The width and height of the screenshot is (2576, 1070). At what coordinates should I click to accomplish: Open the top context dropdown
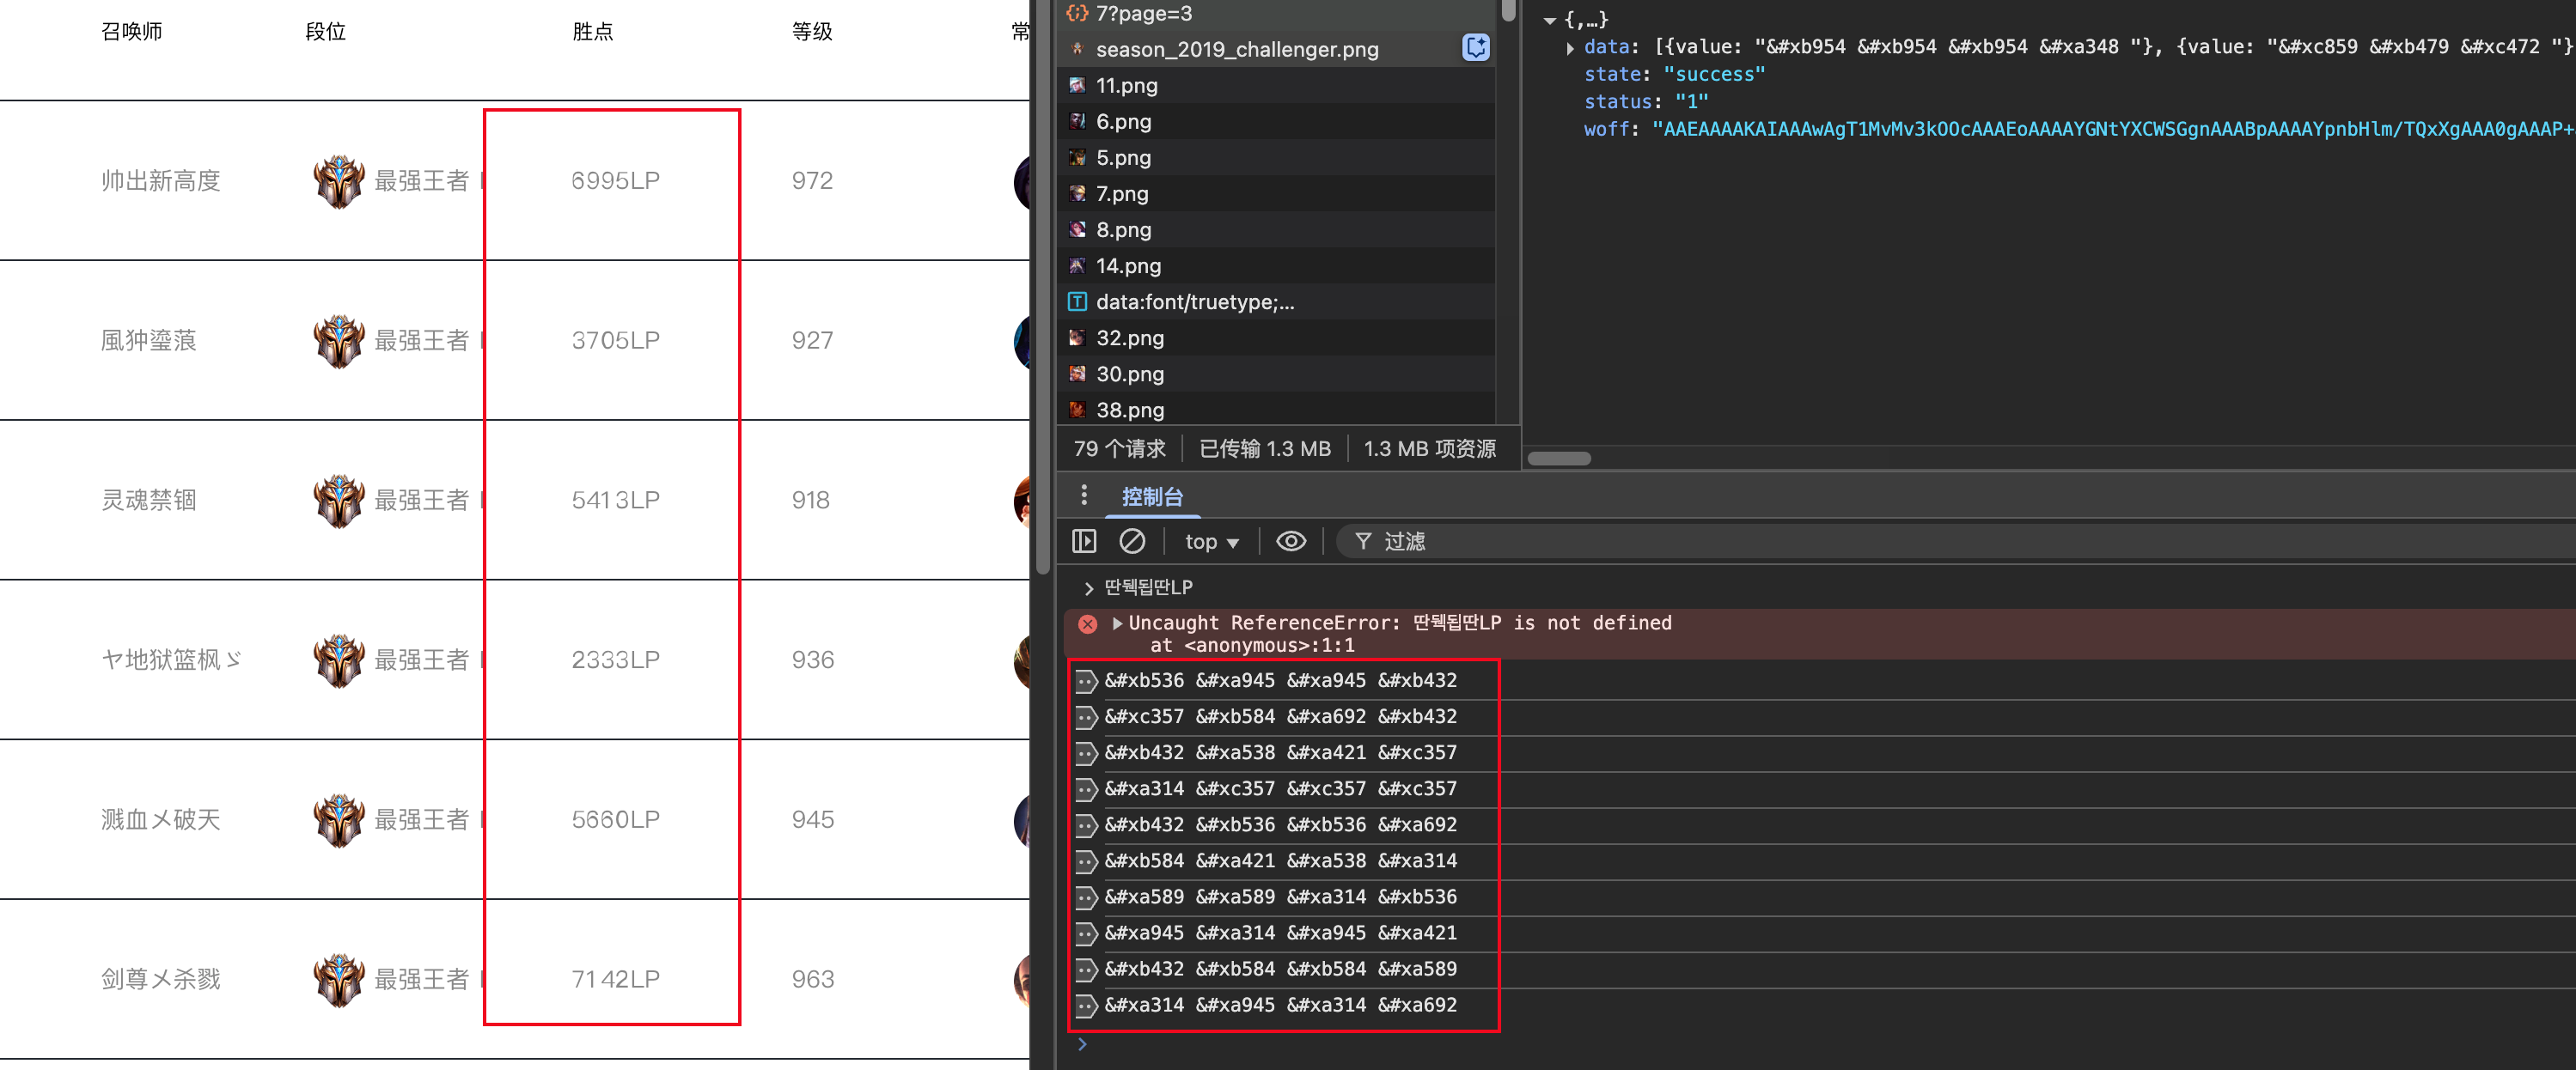[1211, 542]
